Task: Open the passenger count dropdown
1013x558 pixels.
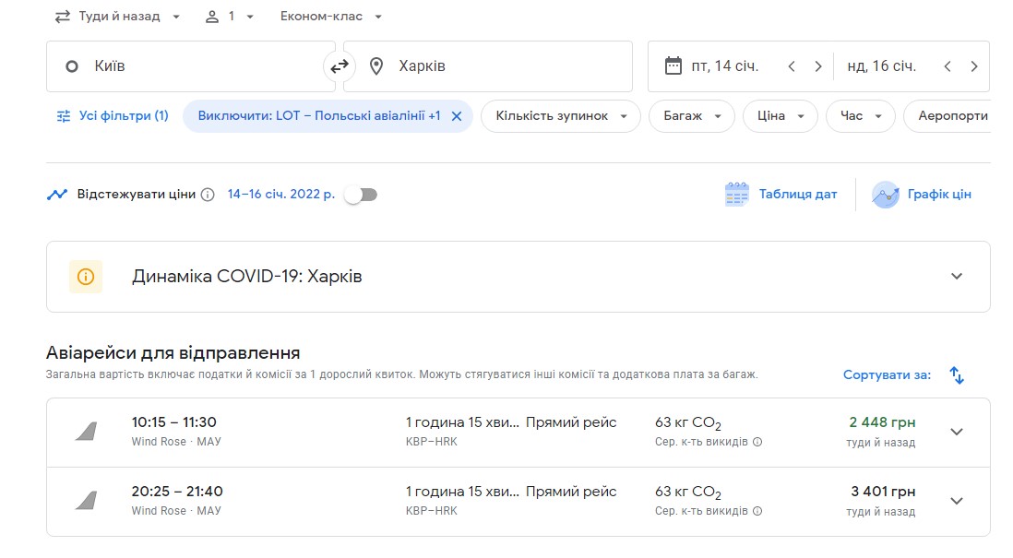Action: pos(230,17)
